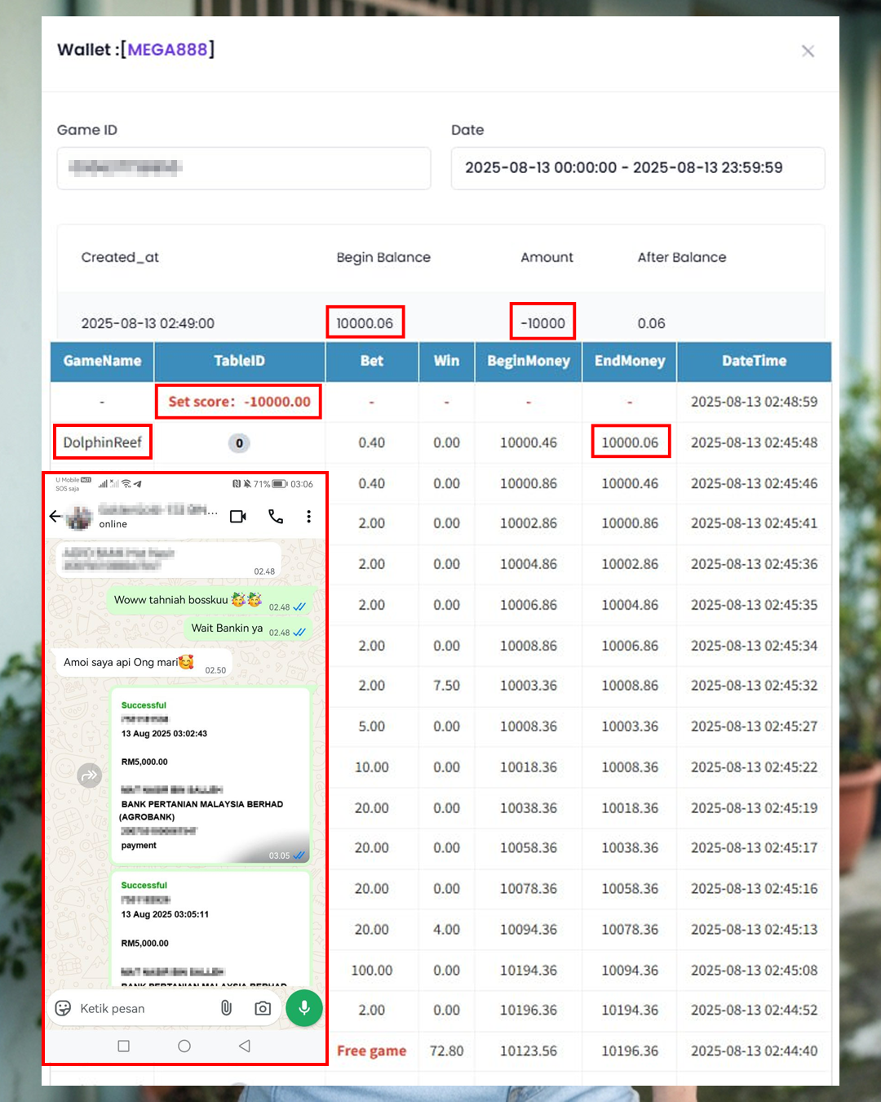
Task: Start a WhatsApp video call
Action: coord(238,516)
